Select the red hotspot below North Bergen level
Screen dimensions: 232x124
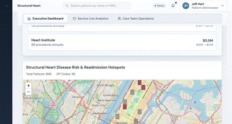pyautogui.click(x=143, y=87)
